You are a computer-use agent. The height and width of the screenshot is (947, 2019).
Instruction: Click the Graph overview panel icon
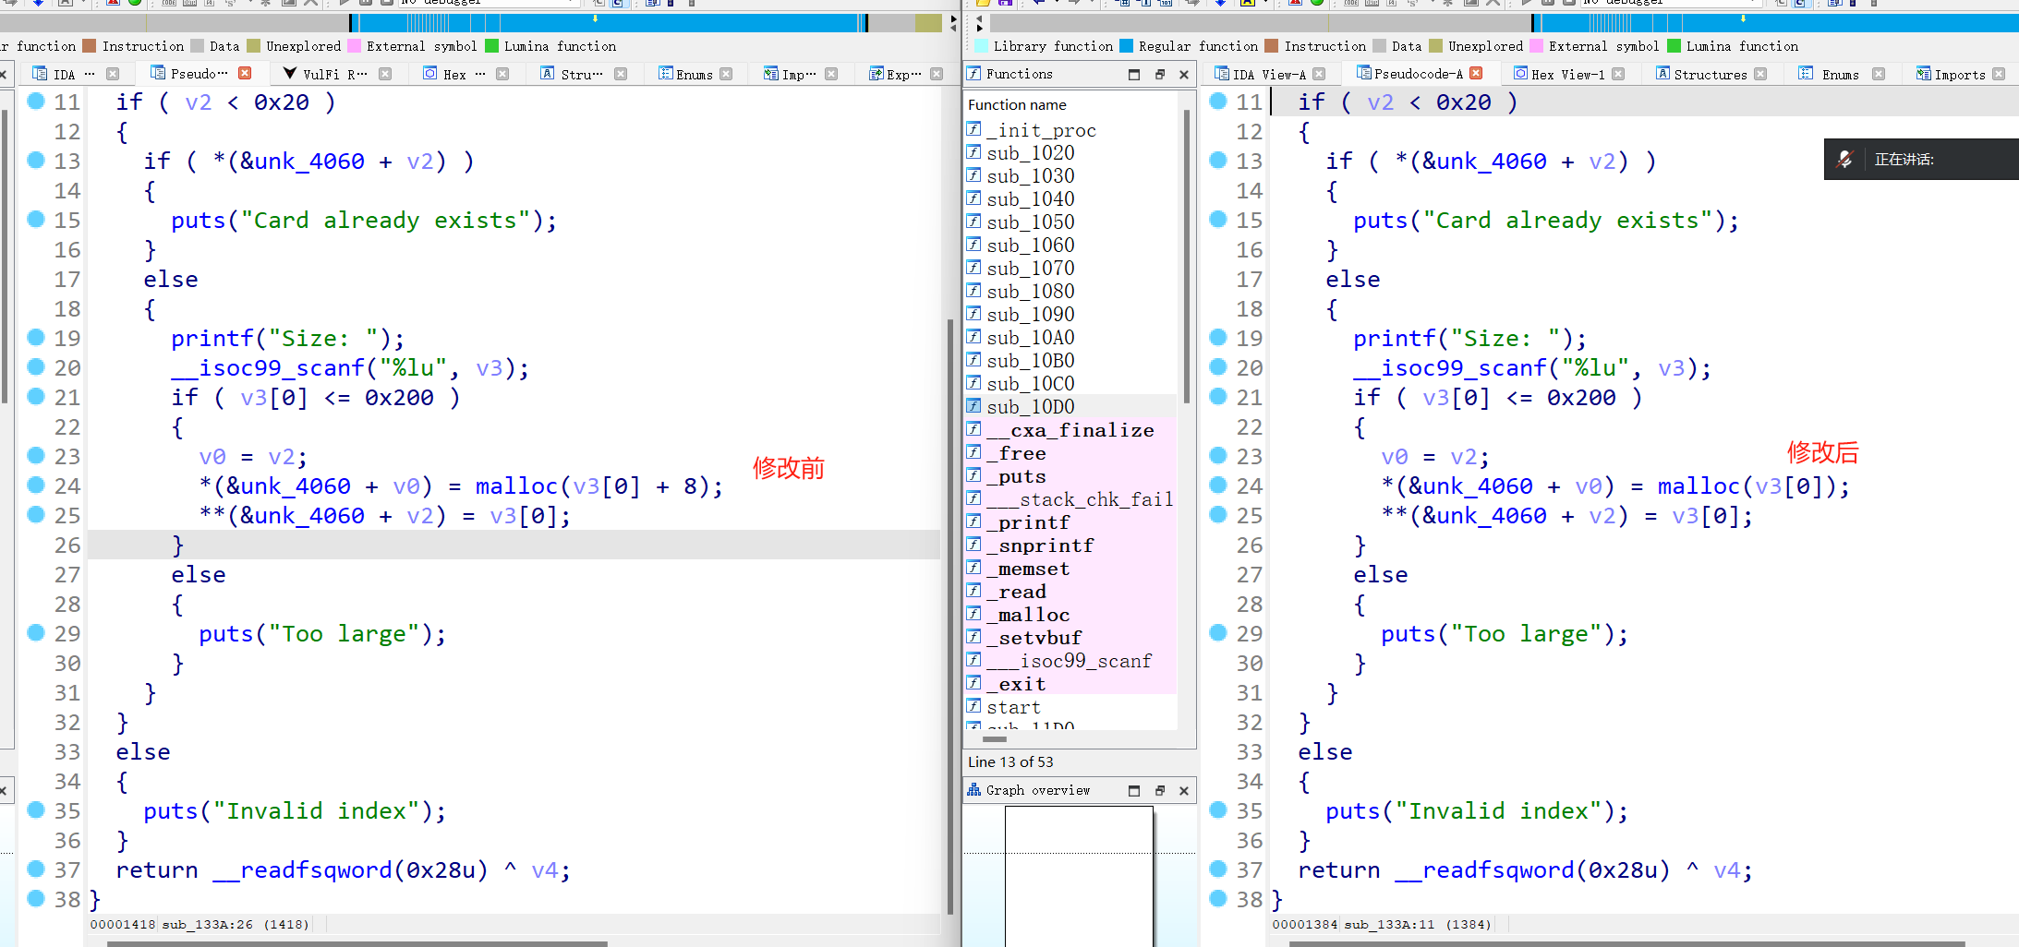coord(973,789)
